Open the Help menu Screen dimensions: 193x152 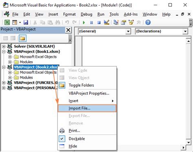coord(166,14)
